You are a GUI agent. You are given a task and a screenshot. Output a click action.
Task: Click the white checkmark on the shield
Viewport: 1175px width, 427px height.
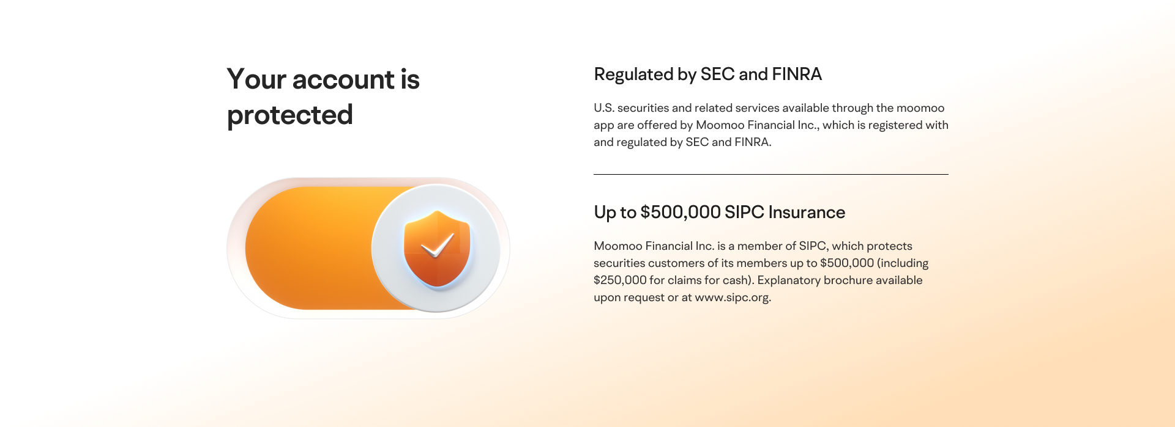tap(438, 246)
